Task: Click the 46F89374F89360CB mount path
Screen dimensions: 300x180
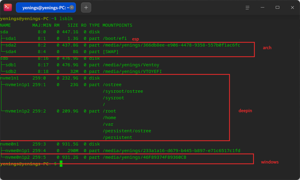Action: 145,157
